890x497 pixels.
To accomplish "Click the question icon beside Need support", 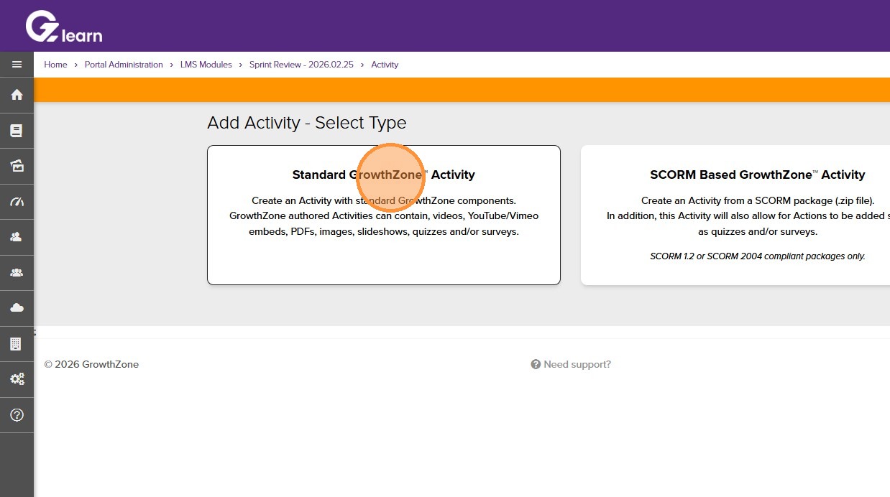I will coord(536,364).
